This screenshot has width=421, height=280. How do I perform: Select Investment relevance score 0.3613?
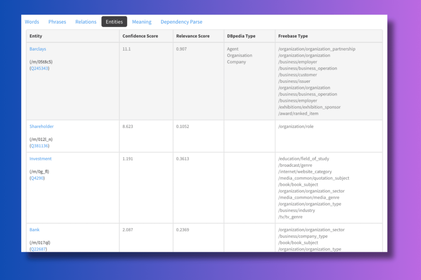click(182, 159)
